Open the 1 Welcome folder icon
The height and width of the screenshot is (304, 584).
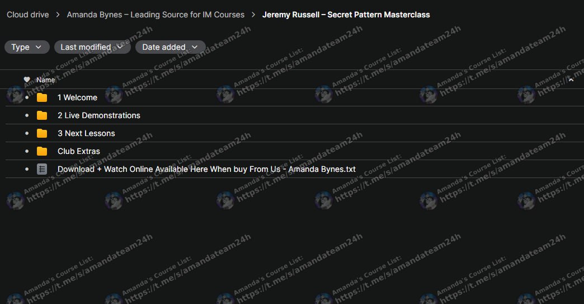point(42,97)
